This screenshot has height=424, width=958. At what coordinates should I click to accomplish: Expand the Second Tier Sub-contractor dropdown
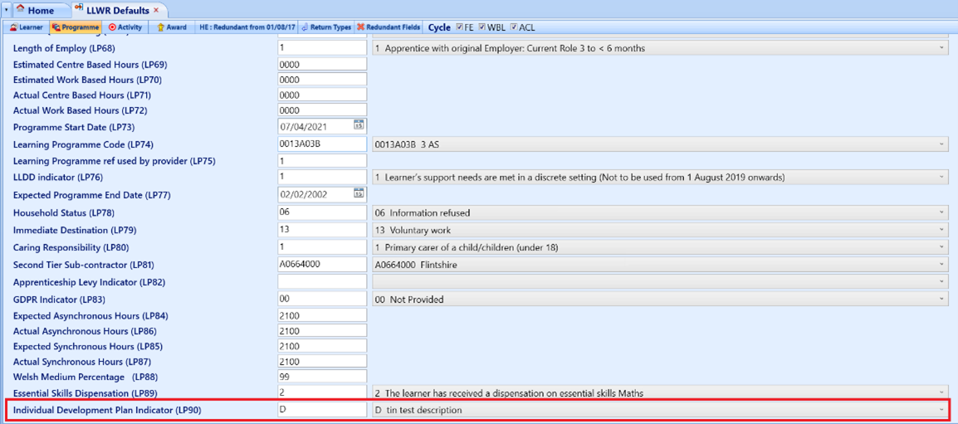(x=941, y=265)
